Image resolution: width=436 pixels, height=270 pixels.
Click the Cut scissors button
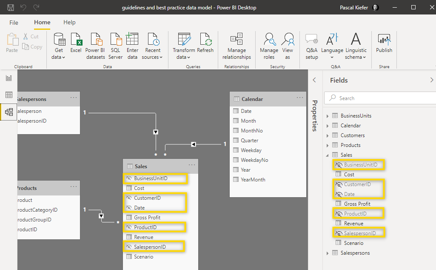click(x=31, y=37)
